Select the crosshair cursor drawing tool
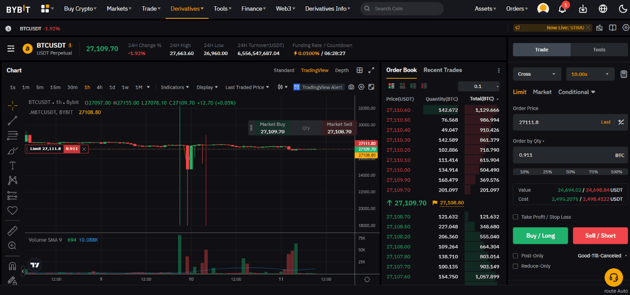This screenshot has width=630, height=295. pos(13,106)
